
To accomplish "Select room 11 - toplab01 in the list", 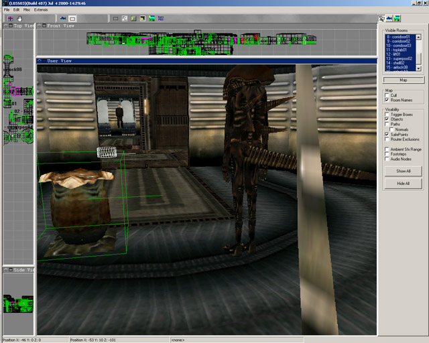I will 400,50.
